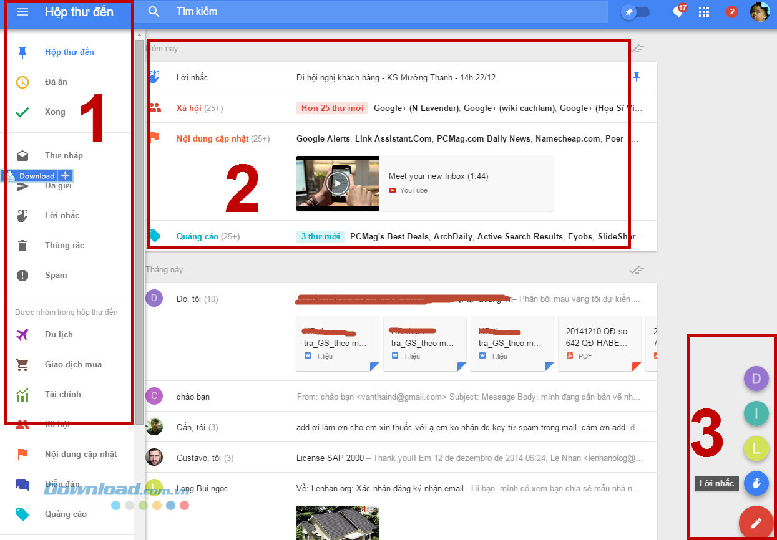The height and width of the screenshot is (540, 777).
Task: Sweep the Tháng này section with checkmarks icon
Action: (x=637, y=269)
